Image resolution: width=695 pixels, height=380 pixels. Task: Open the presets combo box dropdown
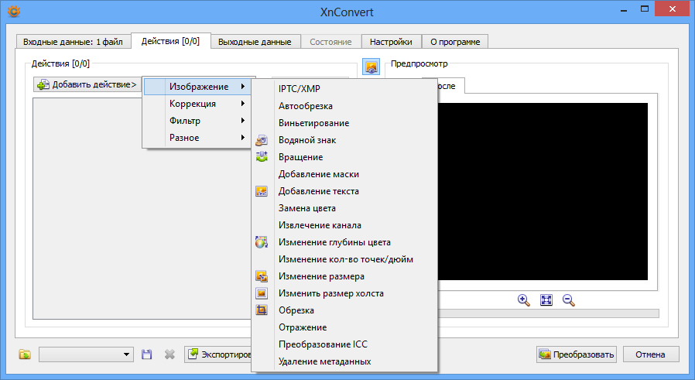pos(87,354)
